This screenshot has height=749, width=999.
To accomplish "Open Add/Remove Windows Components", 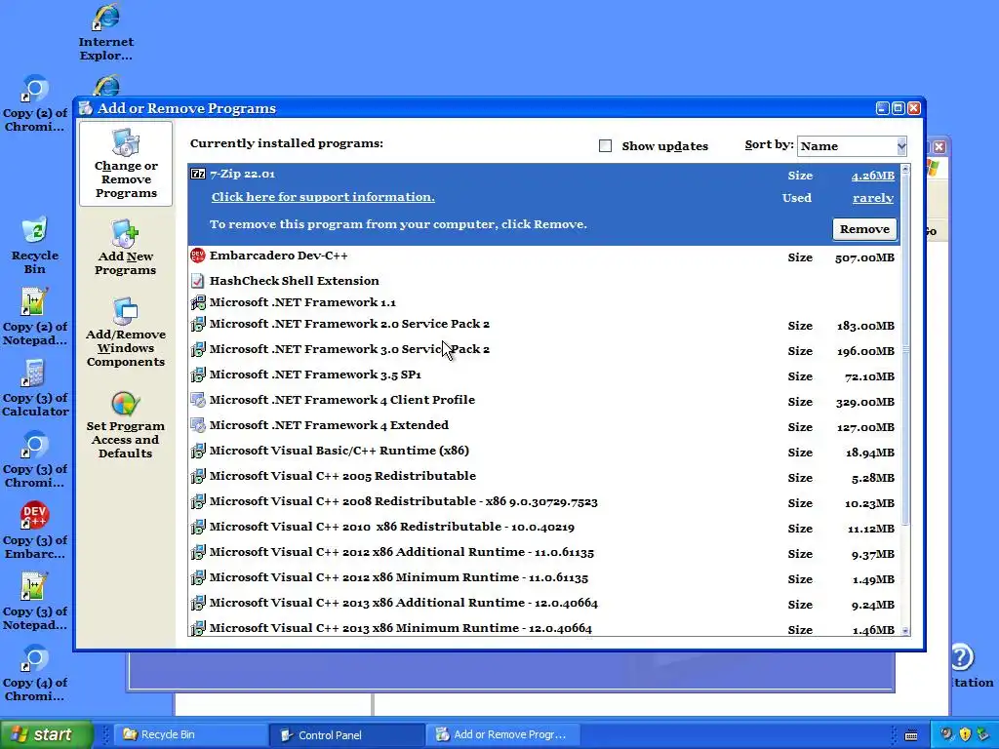I will [126, 333].
